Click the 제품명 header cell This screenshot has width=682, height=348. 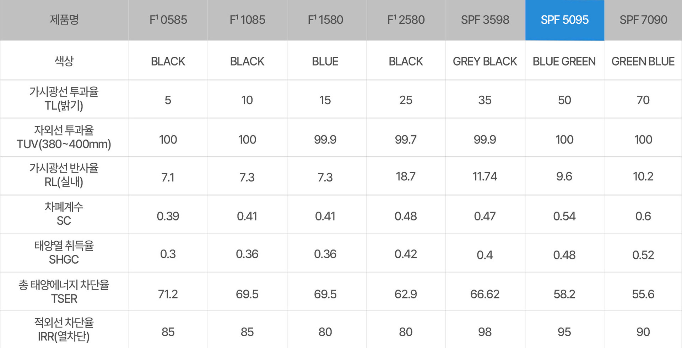[x=64, y=20]
